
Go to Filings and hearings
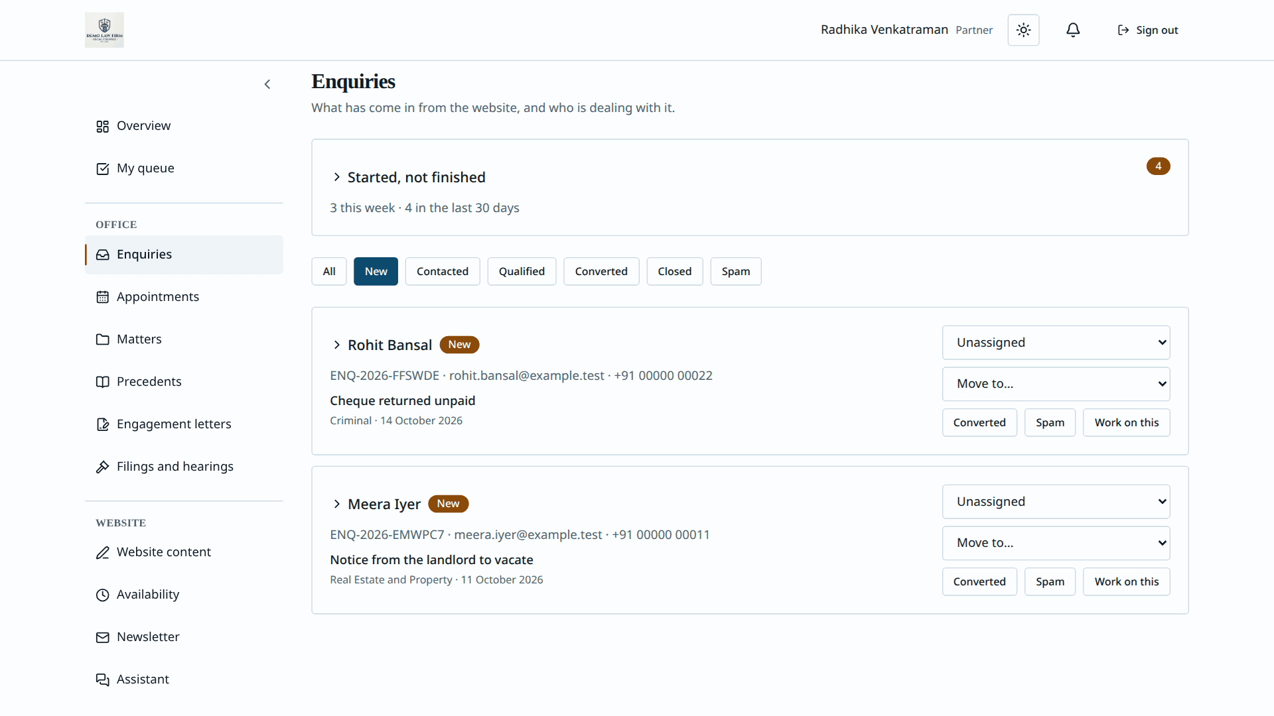[184, 467]
